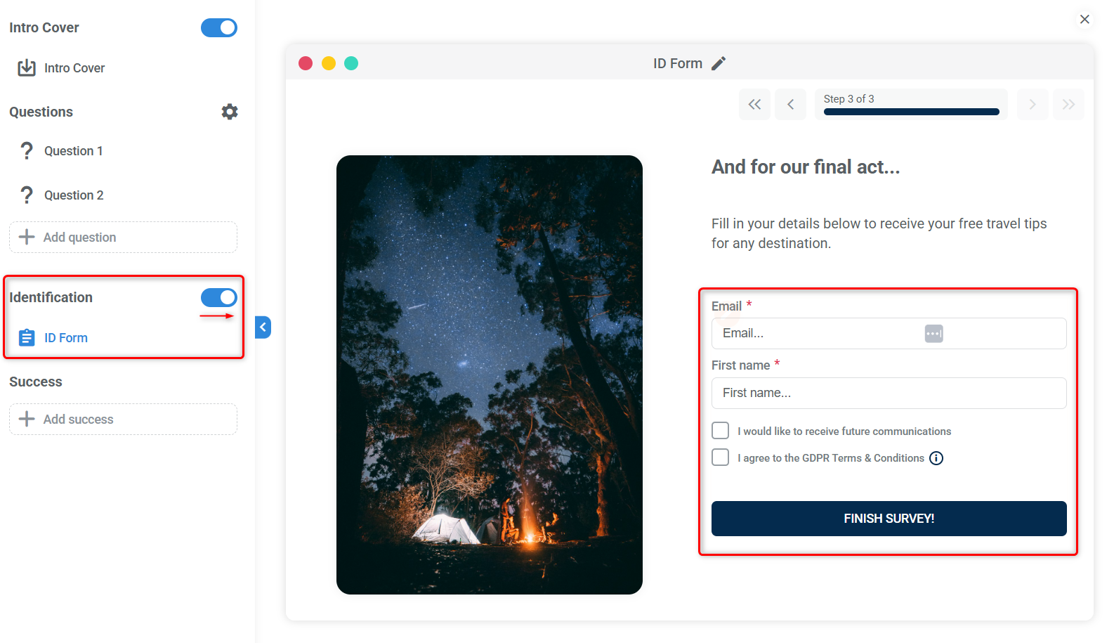Click the Identification section heading
Image resolution: width=1114 pixels, height=643 pixels.
click(x=51, y=297)
